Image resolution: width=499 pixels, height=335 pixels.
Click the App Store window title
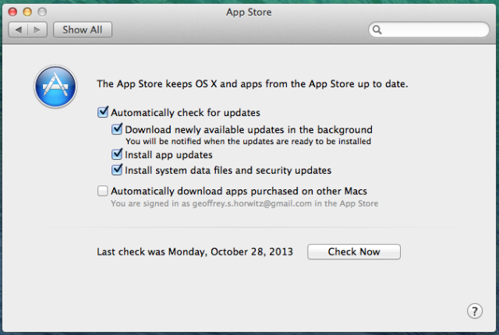(x=249, y=12)
